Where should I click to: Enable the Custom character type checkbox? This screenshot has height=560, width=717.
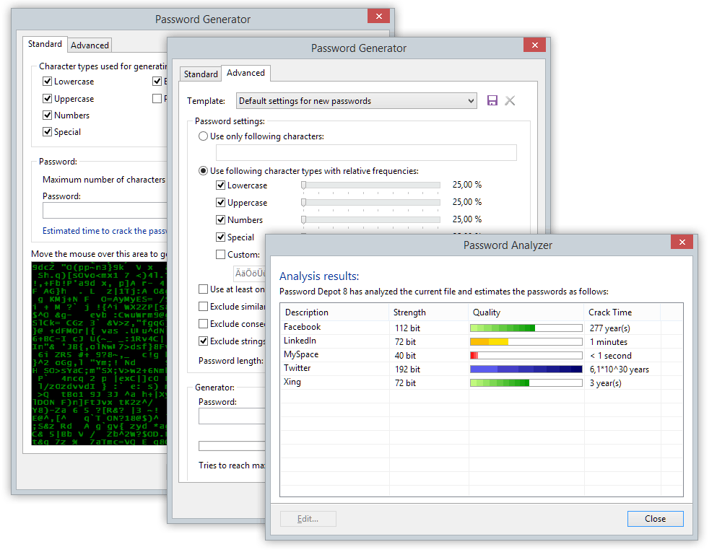[220, 255]
